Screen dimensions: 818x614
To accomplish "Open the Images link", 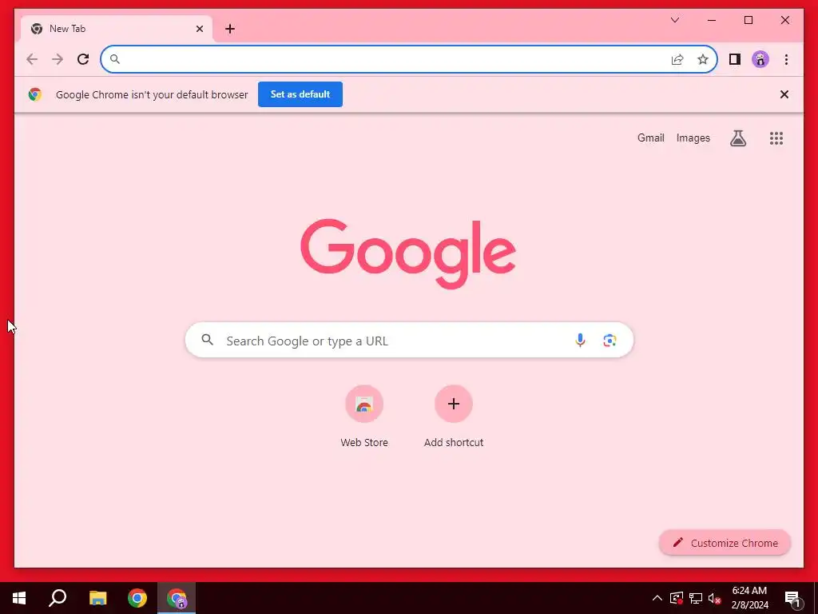I will [693, 138].
